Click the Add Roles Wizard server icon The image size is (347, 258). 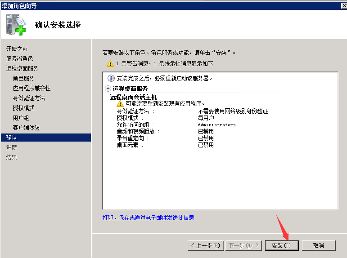[x=16, y=25]
